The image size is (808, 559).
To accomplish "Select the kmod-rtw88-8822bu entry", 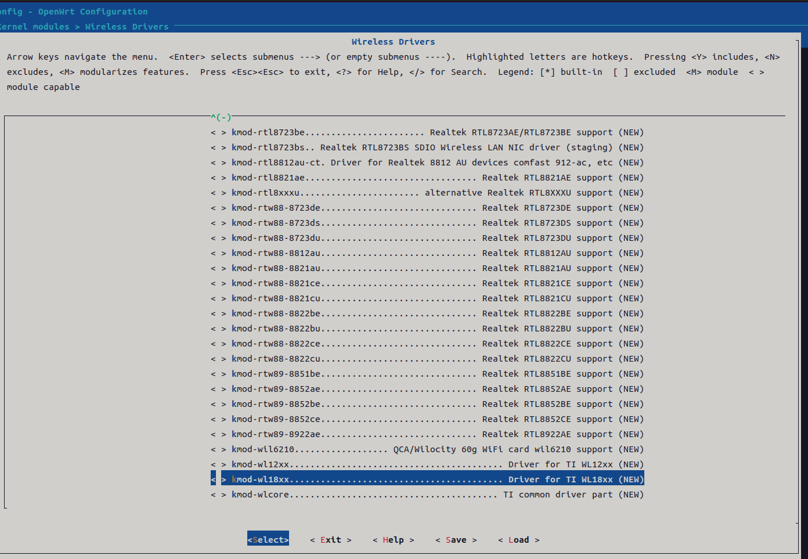I will (x=427, y=329).
